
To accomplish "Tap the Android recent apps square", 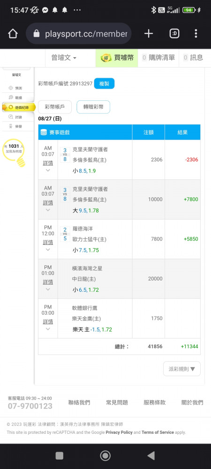I will coord(60,455).
